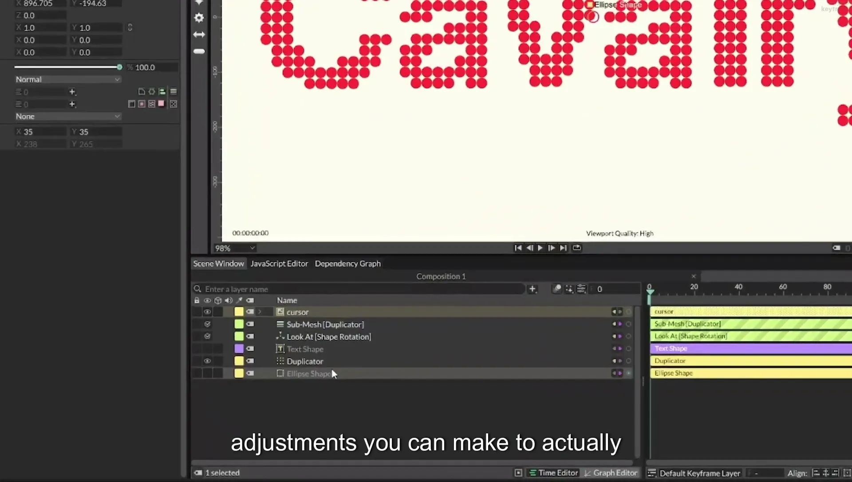852x482 pixels.
Task: Jump to the last frame
Action: [563, 248]
